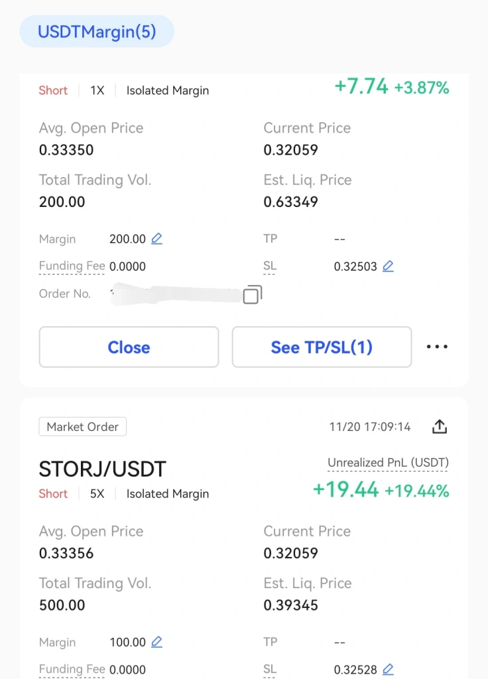Edit SL value 0.32528
The width and height of the screenshot is (488, 679).
388,669
